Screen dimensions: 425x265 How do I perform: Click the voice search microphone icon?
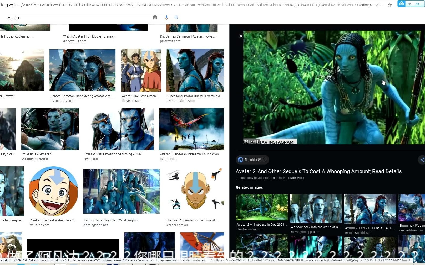point(166,18)
